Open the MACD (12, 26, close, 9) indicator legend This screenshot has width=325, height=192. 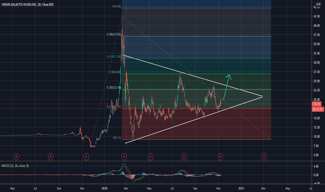[15, 165]
